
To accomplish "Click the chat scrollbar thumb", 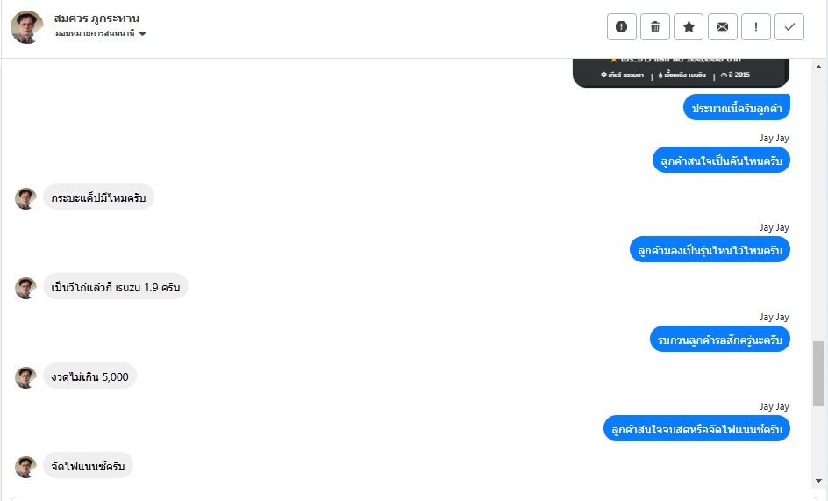I will pyautogui.click(x=819, y=373).
